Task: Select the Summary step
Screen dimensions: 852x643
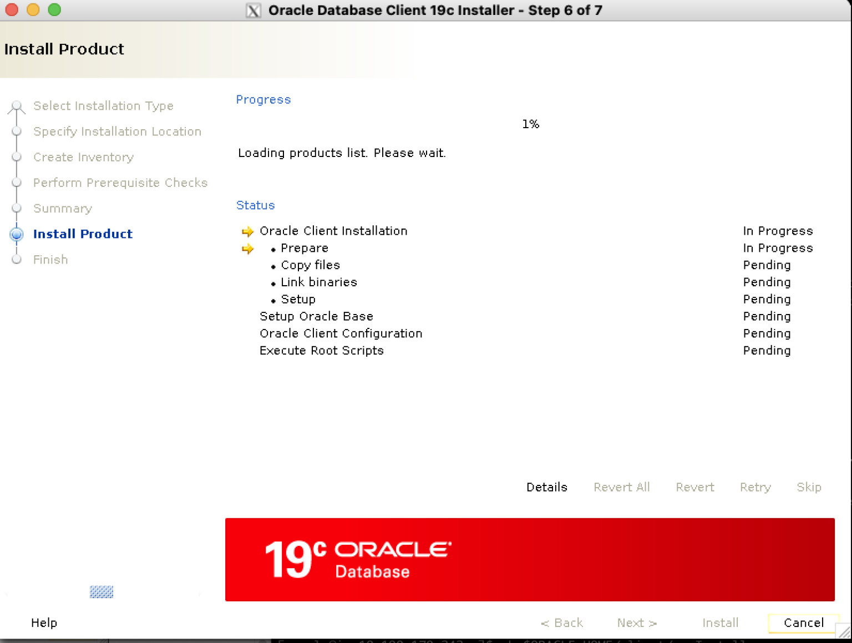Action: [63, 209]
